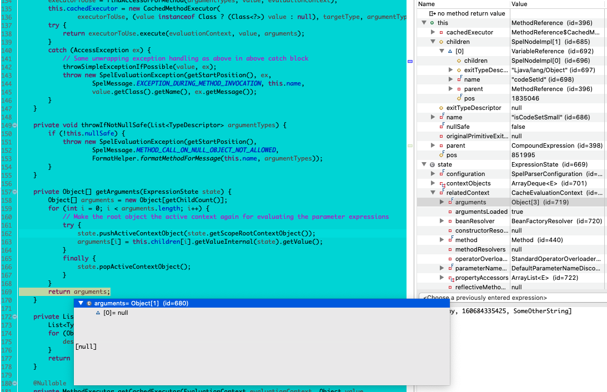Click the state variable icon
607x392 pixels.
pyautogui.click(x=433, y=164)
